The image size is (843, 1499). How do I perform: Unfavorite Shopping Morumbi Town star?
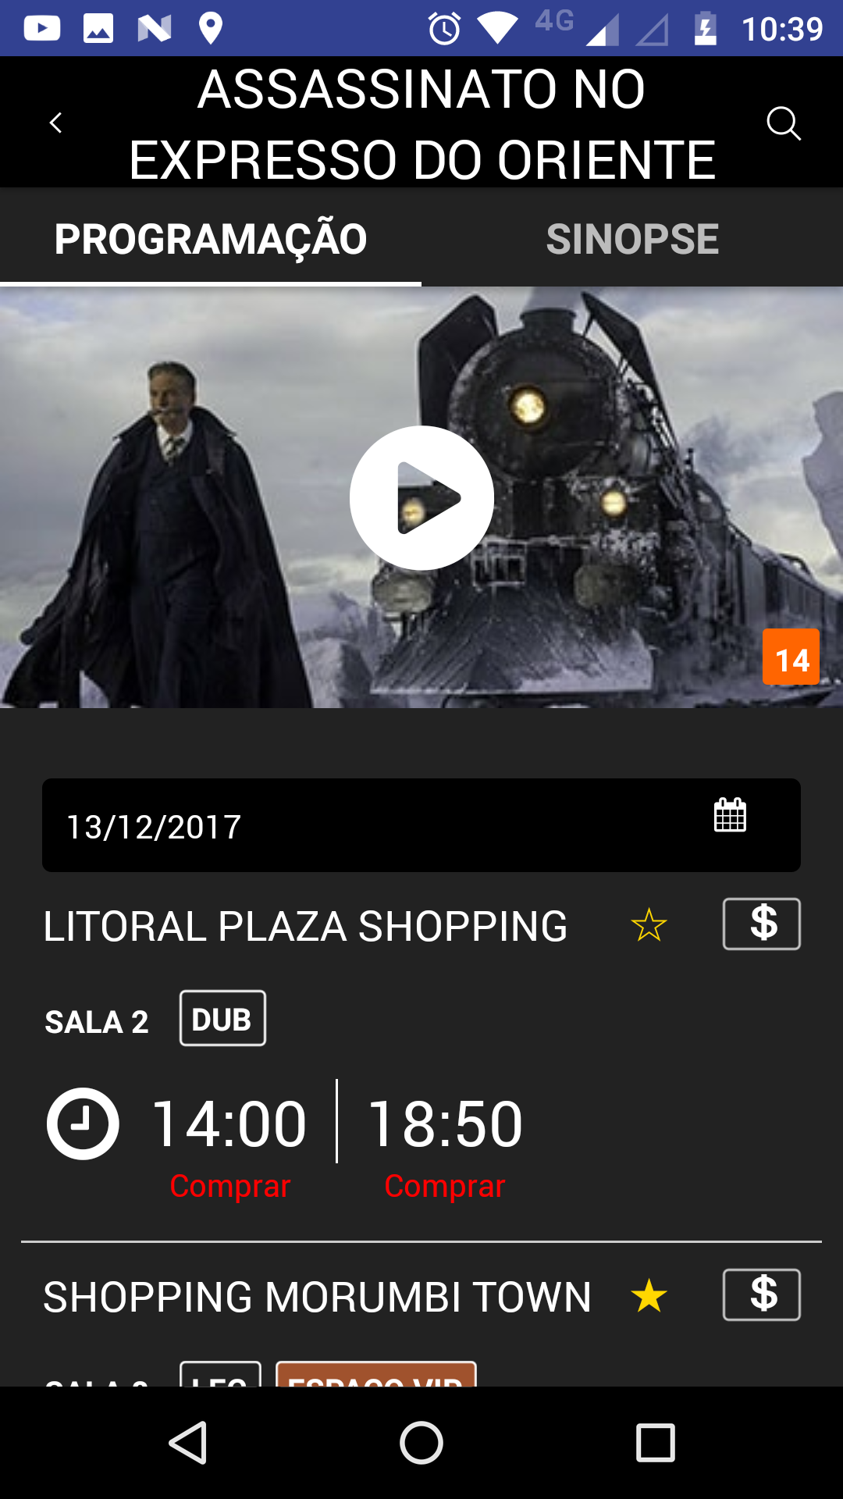coord(649,1297)
